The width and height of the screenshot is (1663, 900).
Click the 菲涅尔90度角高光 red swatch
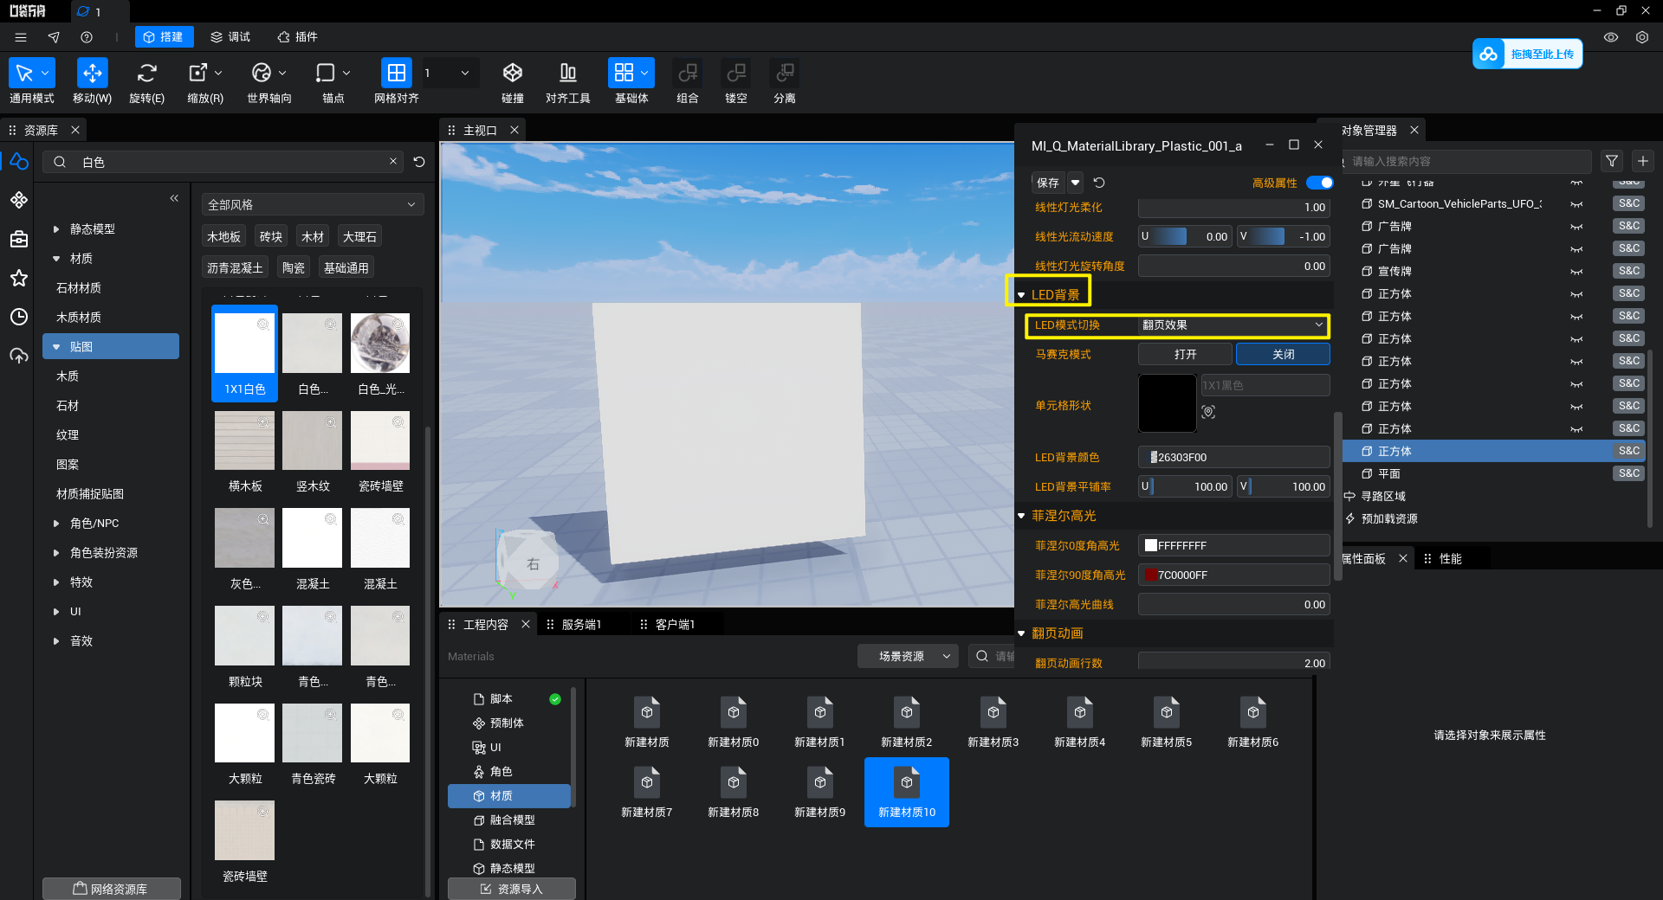[x=1151, y=575]
